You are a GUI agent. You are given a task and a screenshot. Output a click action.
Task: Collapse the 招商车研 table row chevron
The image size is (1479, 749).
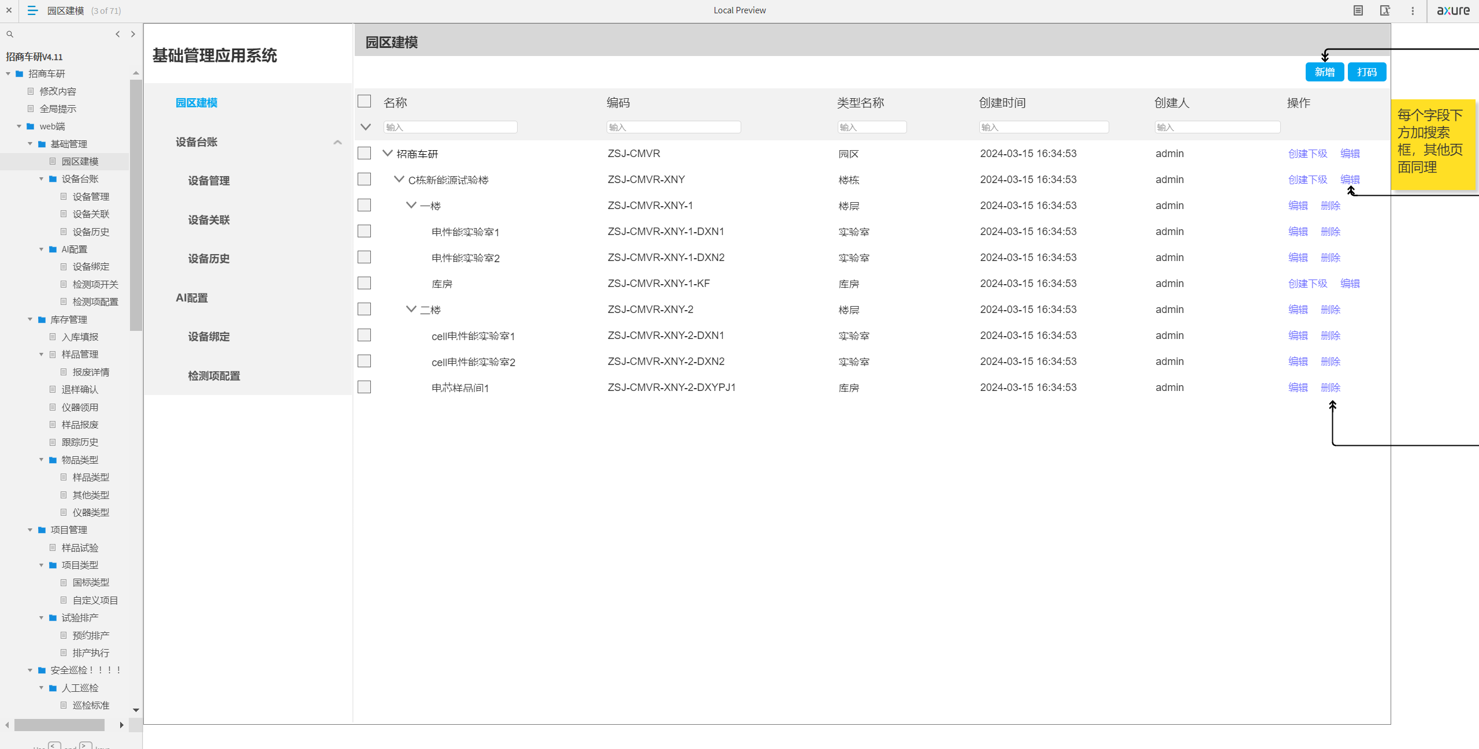pos(388,153)
